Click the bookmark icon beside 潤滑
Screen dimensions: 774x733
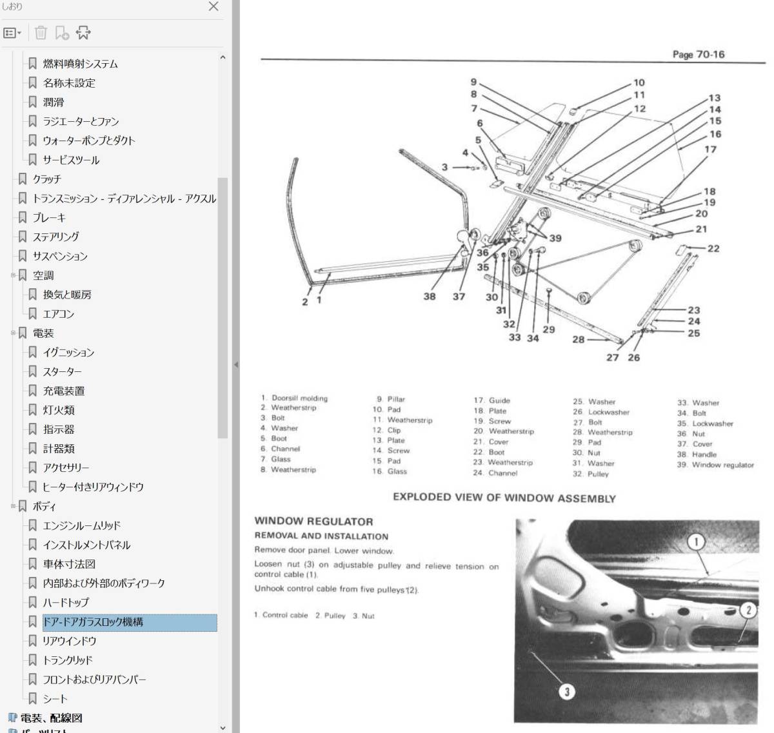(x=33, y=102)
